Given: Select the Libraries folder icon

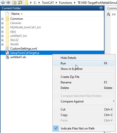Looking at the screenshot, I should coord(7,23).
